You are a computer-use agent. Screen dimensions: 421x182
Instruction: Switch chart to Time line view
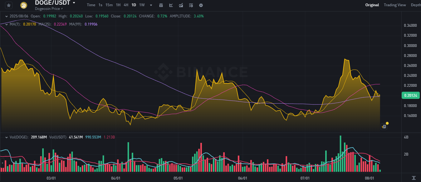pyautogui.click(x=91, y=5)
